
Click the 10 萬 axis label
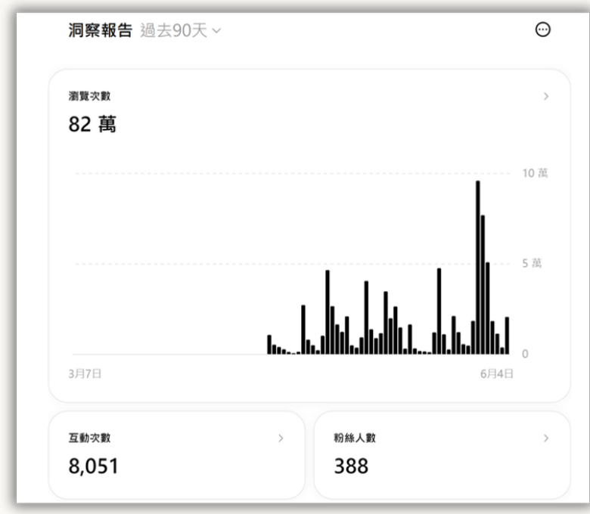pos(535,173)
